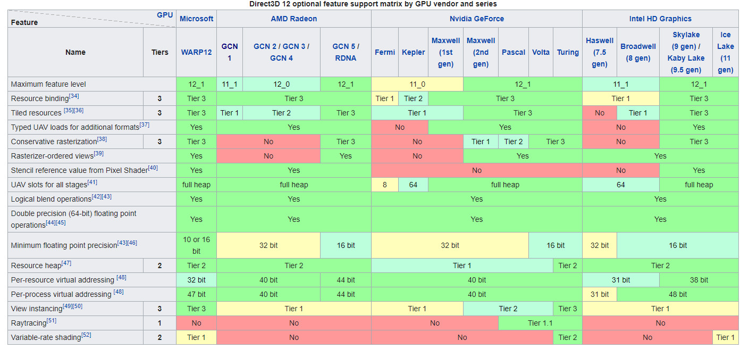
Task: Jump to reference [39] on Rasterizer-ordered views
Action: click(x=98, y=154)
